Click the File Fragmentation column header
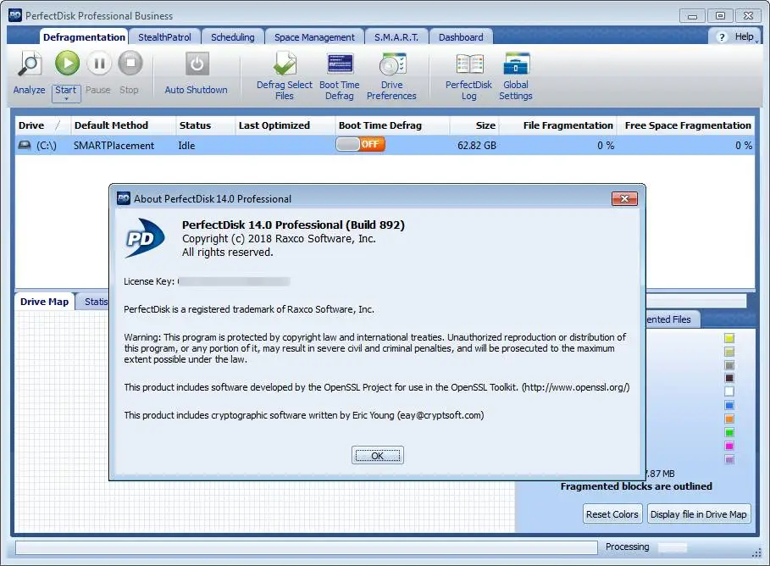Viewport: 770px width, 566px height. [x=558, y=125]
